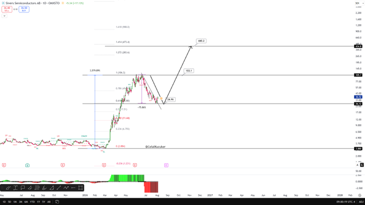The height and width of the screenshot is (205, 365).
Task: Select the trend line tool
Action: point(59,188)
